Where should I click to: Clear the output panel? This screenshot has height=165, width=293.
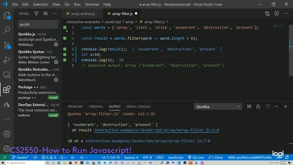pyautogui.click(x=249, y=106)
